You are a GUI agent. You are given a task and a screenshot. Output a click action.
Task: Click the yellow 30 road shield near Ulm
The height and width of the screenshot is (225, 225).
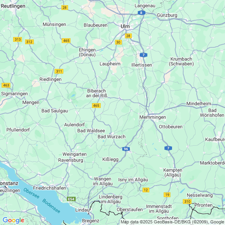pyautogui.click(x=118, y=42)
